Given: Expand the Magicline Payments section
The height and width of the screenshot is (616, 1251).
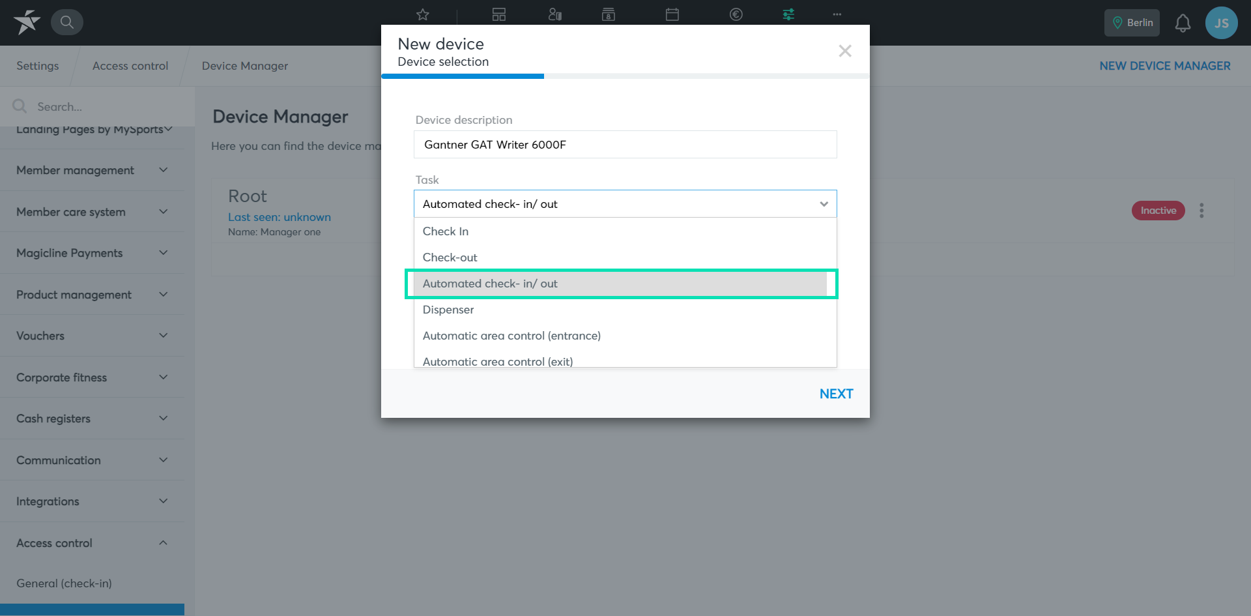Looking at the screenshot, I should click(93, 253).
